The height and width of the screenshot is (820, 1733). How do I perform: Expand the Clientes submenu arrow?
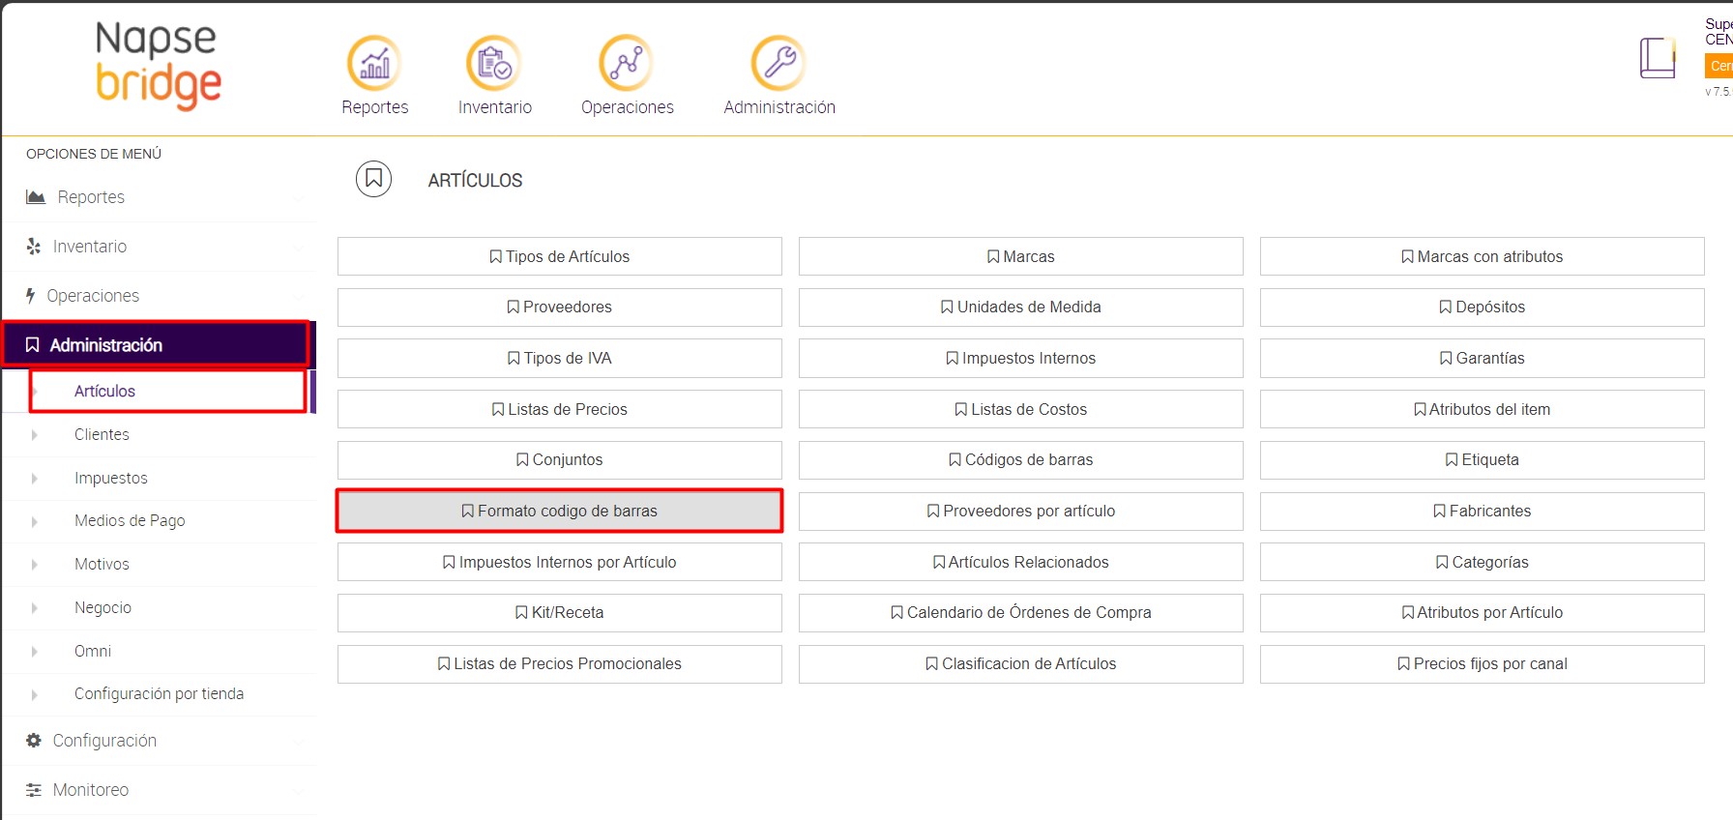pyautogui.click(x=35, y=435)
